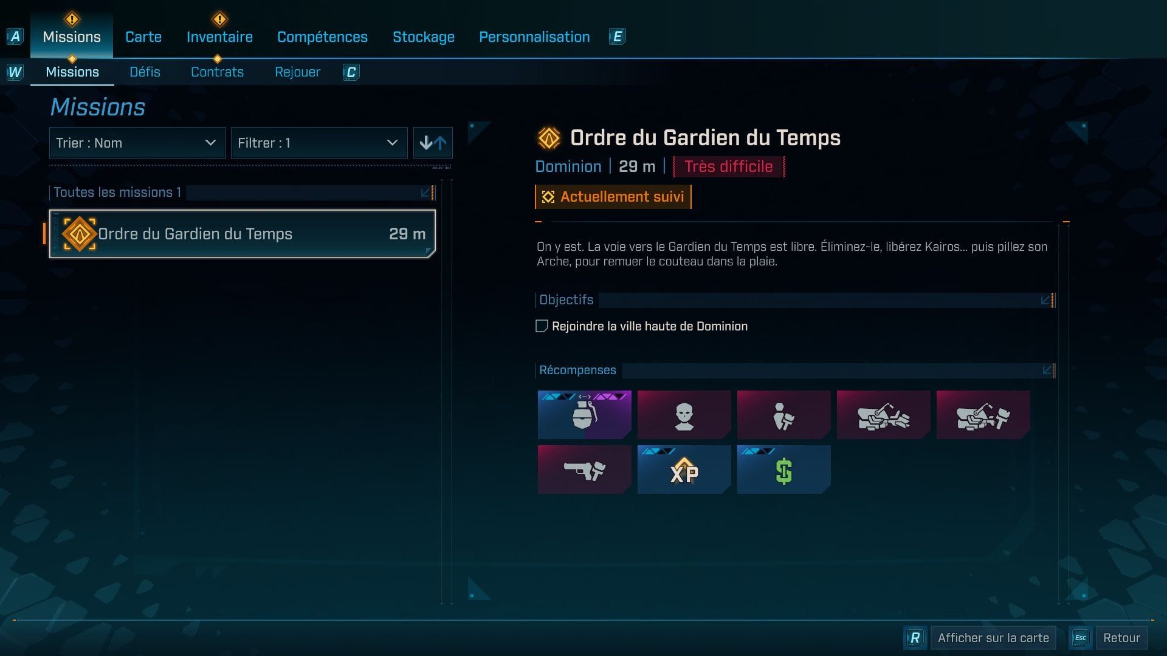
Task: Untrack the mission via Actuellement suivi
Action: coord(613,196)
